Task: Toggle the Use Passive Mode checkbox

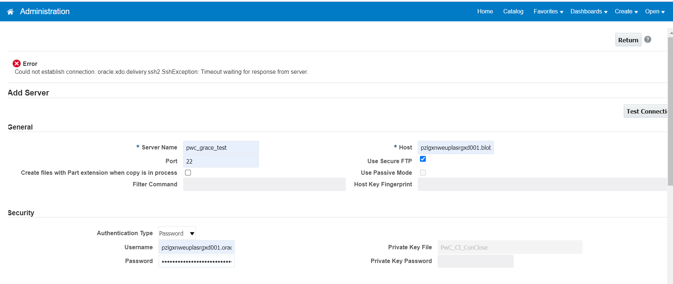Action: (x=423, y=173)
